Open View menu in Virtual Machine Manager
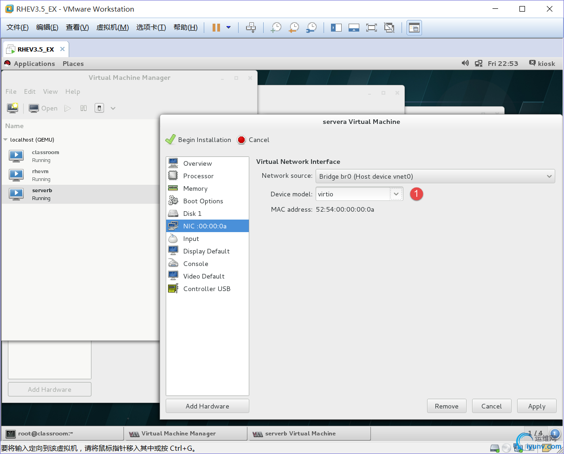Screen dimensions: 564x454 [51, 91]
